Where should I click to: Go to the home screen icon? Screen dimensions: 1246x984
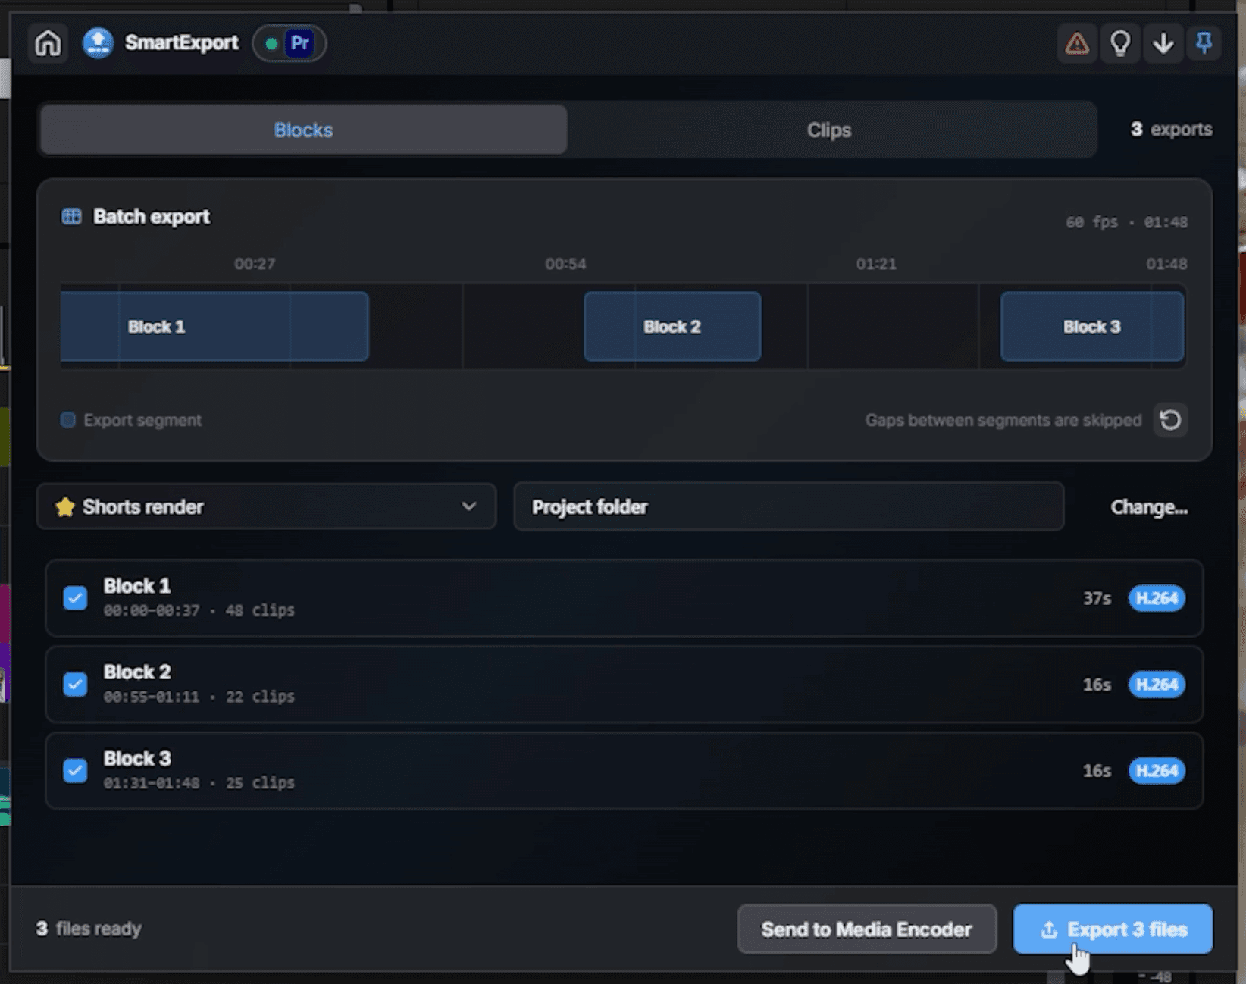point(48,43)
